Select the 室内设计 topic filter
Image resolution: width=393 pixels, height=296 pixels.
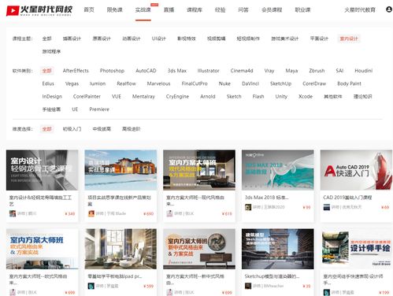pos(349,39)
